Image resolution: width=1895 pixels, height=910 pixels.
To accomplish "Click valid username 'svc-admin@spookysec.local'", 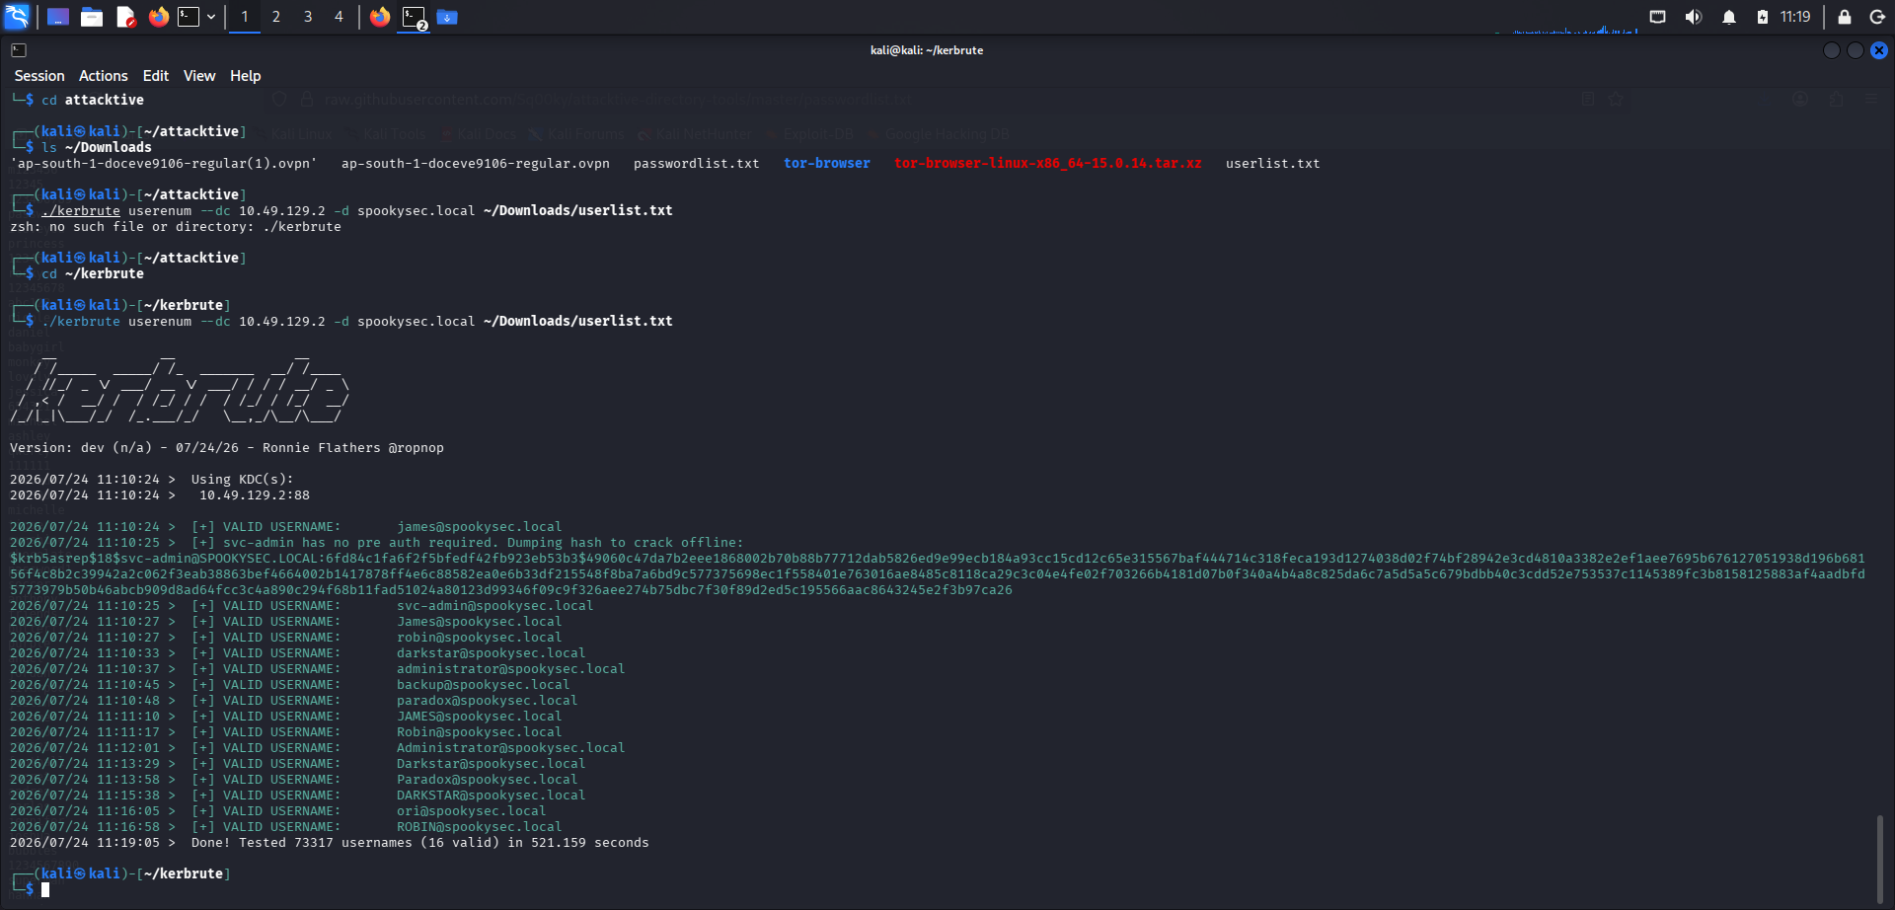I will coord(495,606).
